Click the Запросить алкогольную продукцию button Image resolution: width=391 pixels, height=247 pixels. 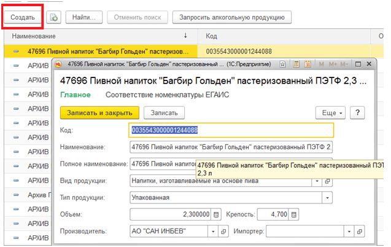pyautogui.click(x=231, y=18)
